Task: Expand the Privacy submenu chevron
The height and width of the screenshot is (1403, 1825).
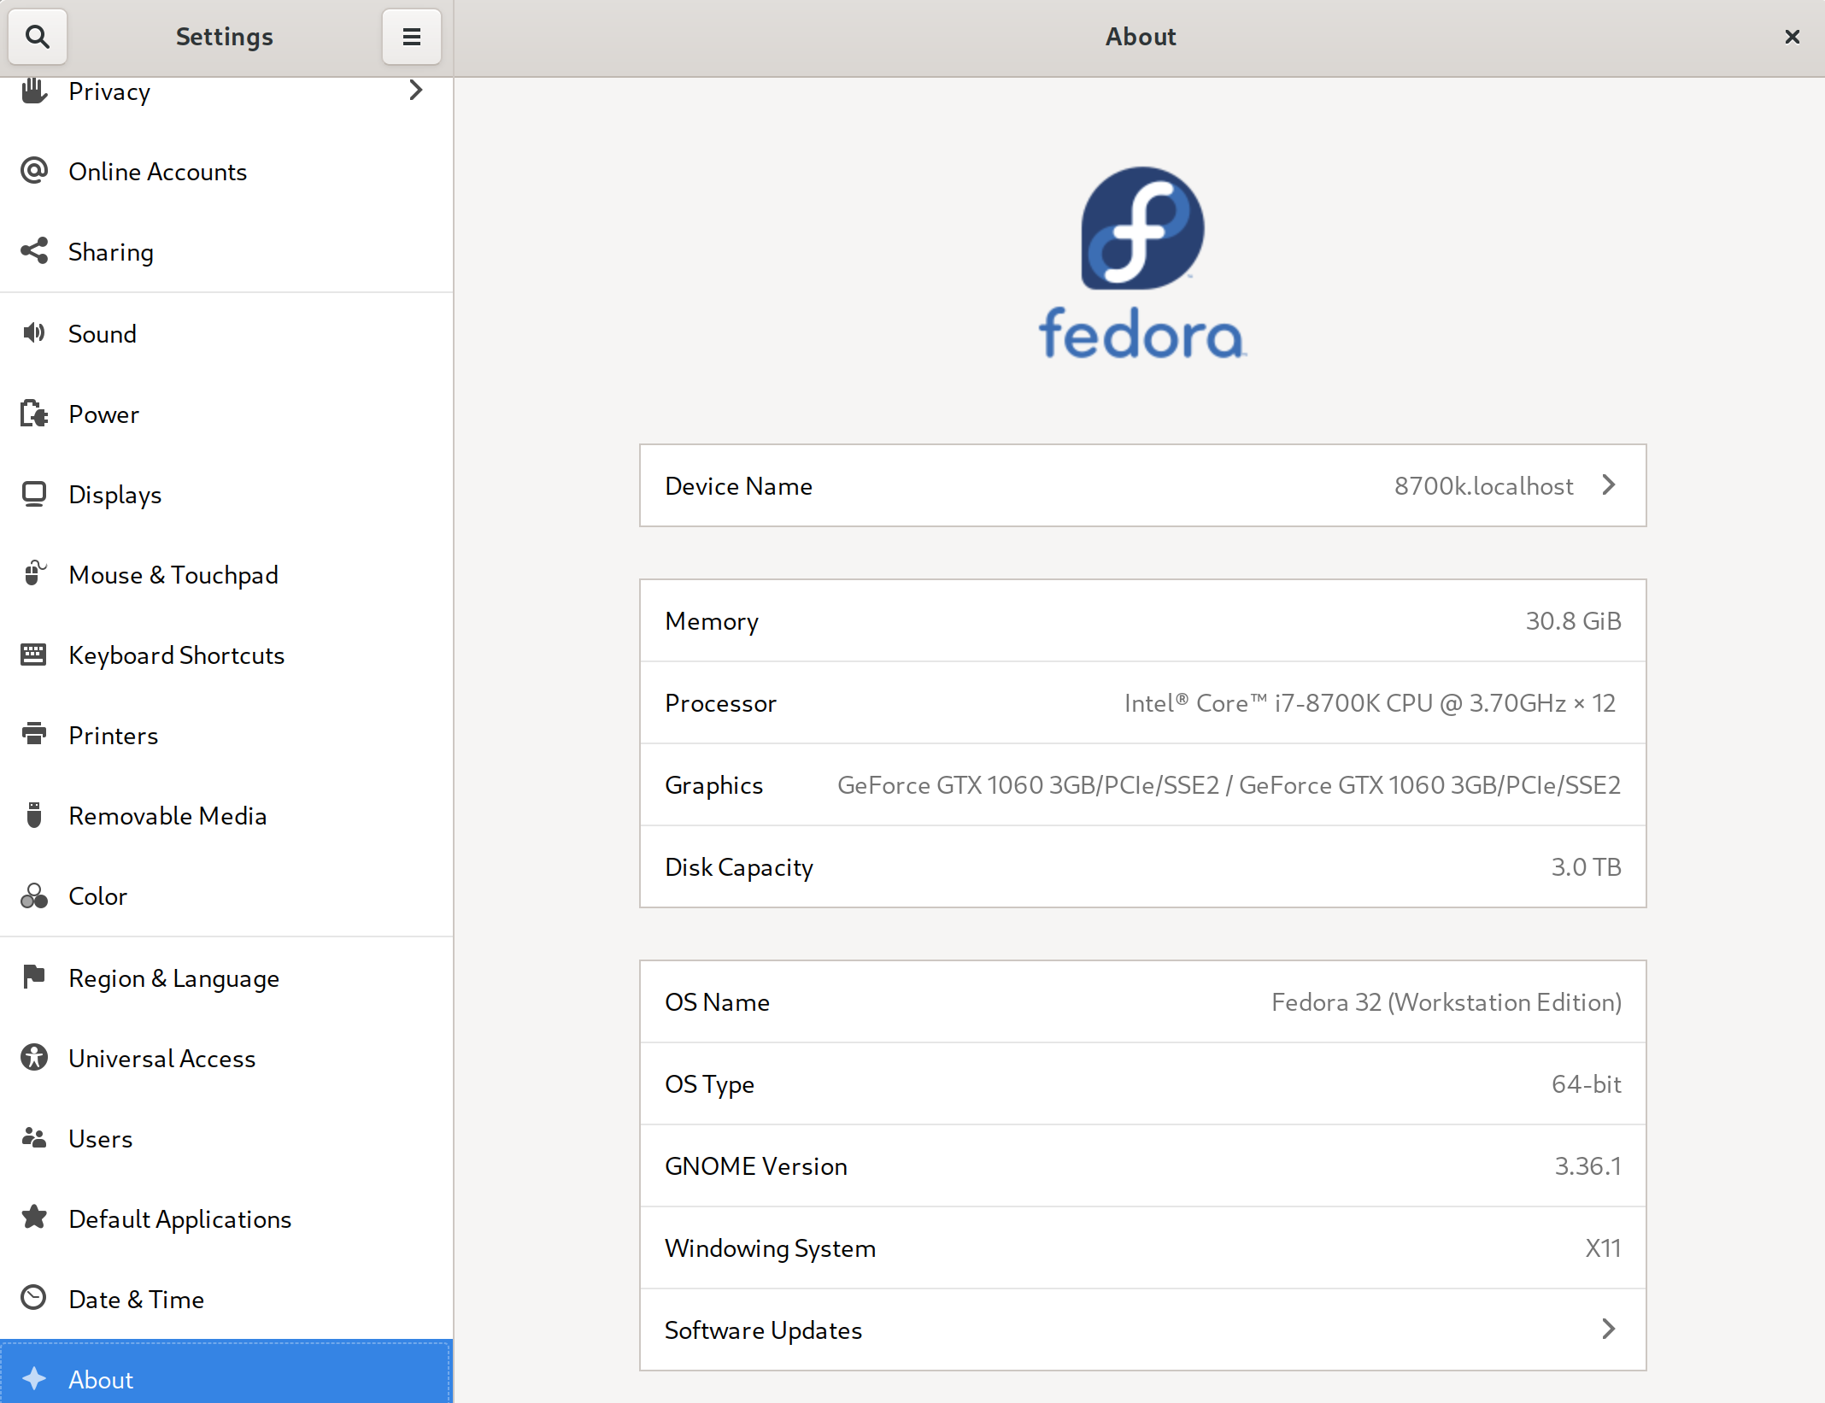Action: [416, 90]
